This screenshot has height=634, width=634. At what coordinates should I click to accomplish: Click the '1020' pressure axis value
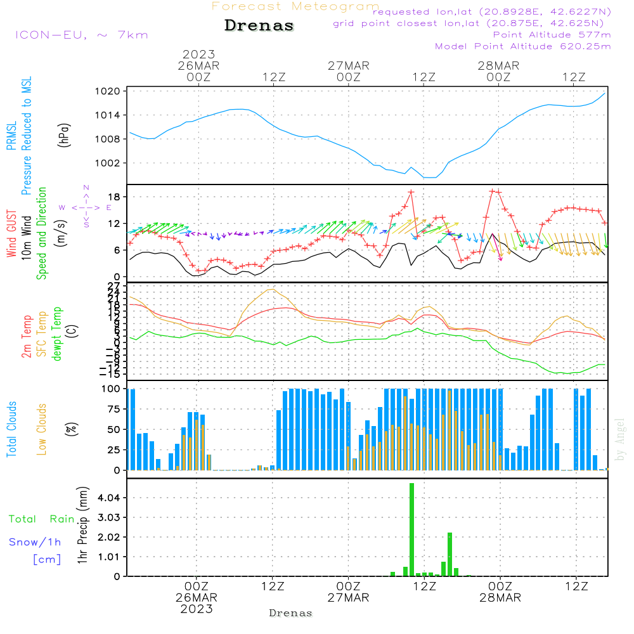pos(108,91)
